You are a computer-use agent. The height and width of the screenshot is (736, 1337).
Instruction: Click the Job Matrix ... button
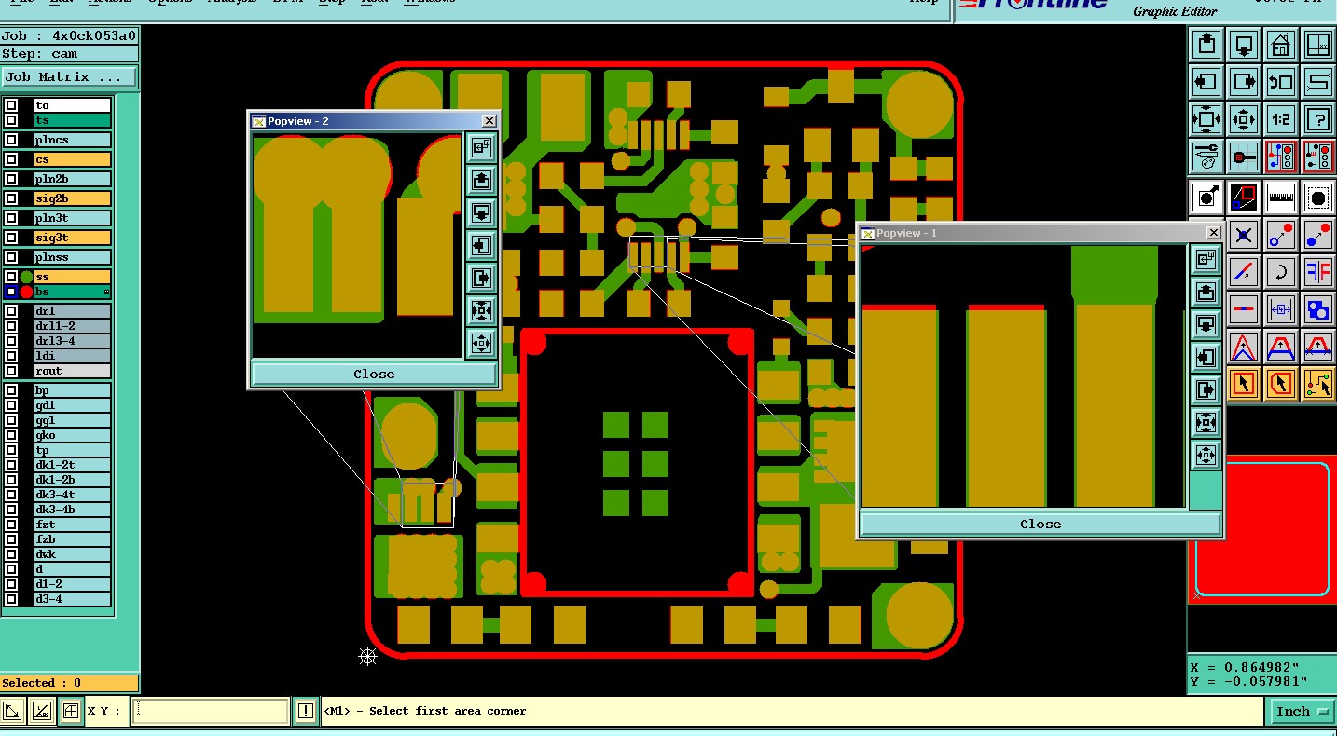click(x=70, y=77)
